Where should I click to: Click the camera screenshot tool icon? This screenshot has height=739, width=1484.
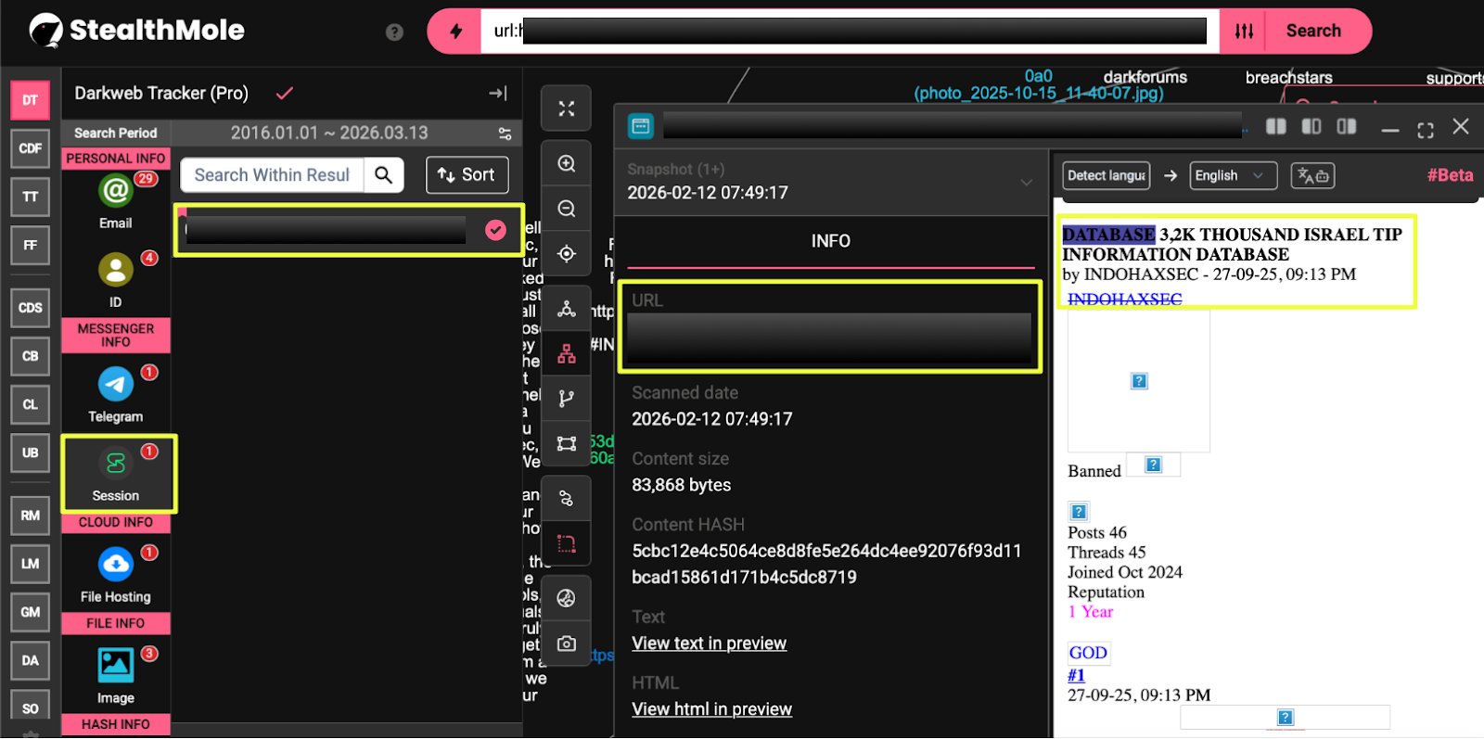[x=567, y=643]
